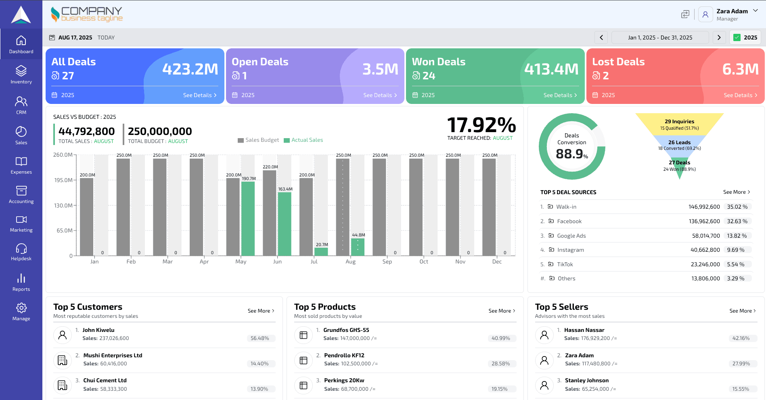Click See Details on Won Deals card
Viewport: 766px width, 400px height.
click(x=560, y=95)
